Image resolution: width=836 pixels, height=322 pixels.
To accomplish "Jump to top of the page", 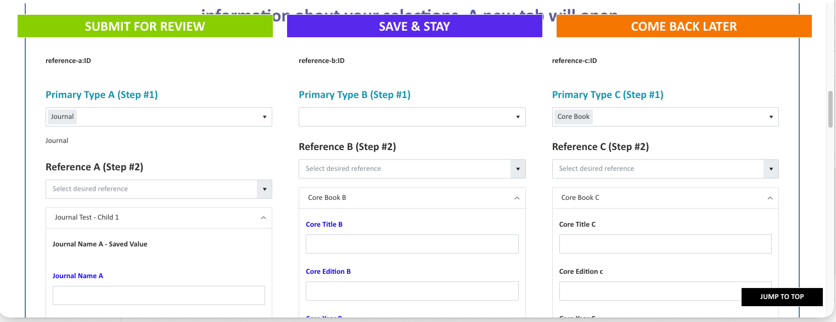I will (782, 297).
